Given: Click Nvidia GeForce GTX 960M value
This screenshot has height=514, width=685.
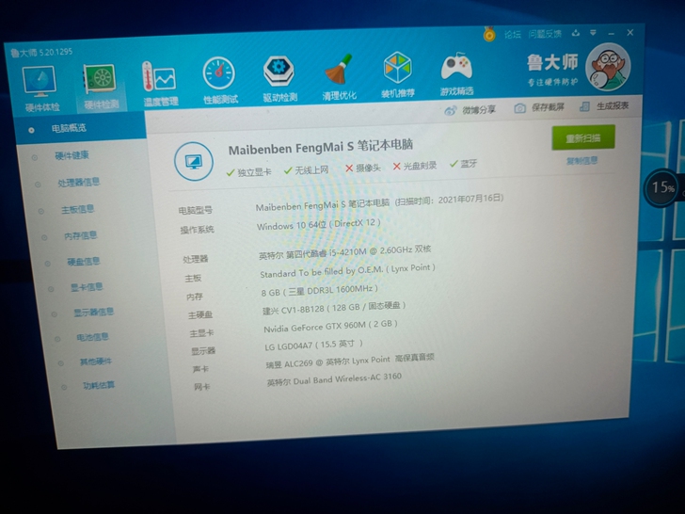Looking at the screenshot, I should pos(330,326).
